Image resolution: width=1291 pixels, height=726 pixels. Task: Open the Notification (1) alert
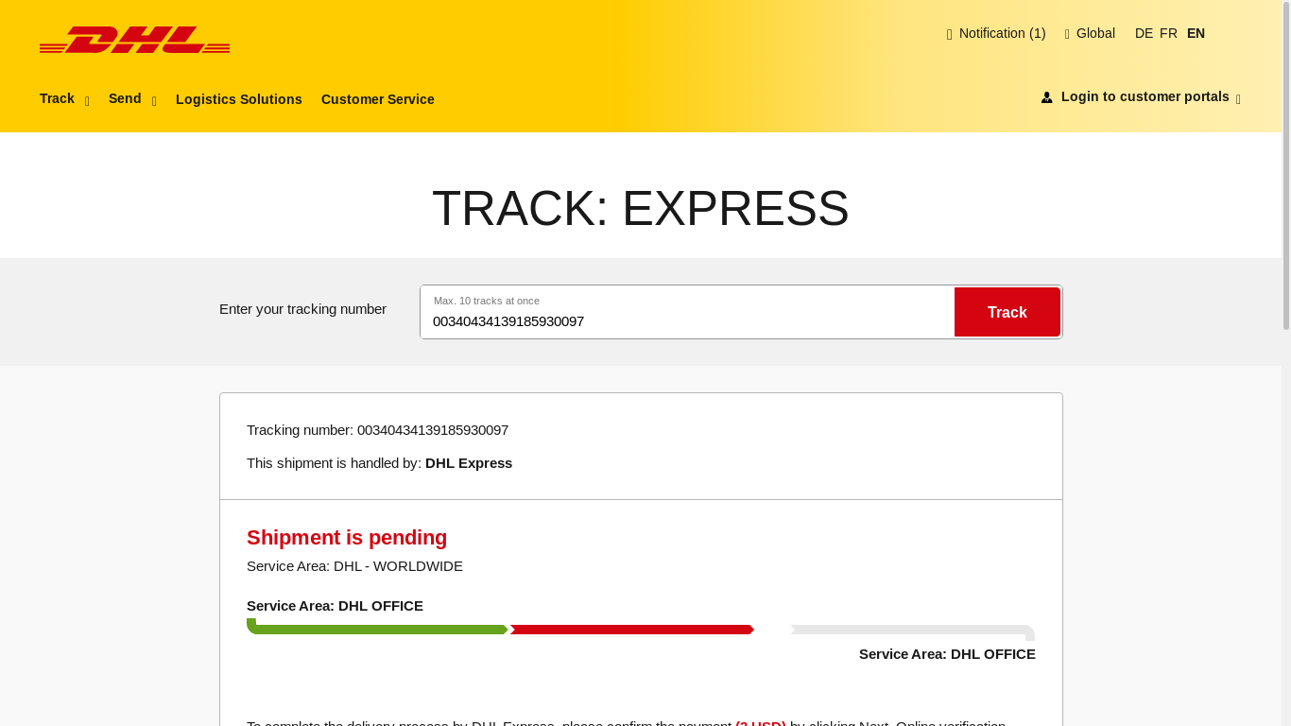click(996, 33)
